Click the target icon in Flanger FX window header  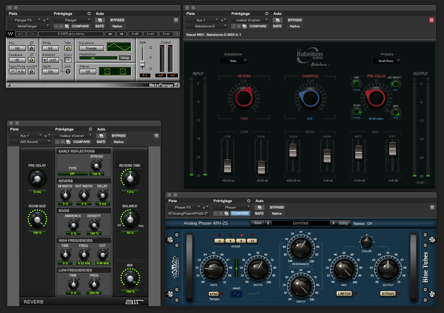176,20
